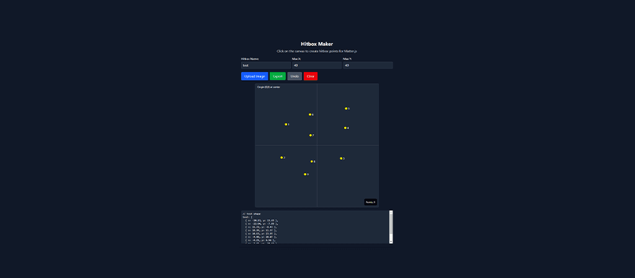Focus the Hitbox Name input field
Viewport: 635px width, 278px height.
pos(265,65)
